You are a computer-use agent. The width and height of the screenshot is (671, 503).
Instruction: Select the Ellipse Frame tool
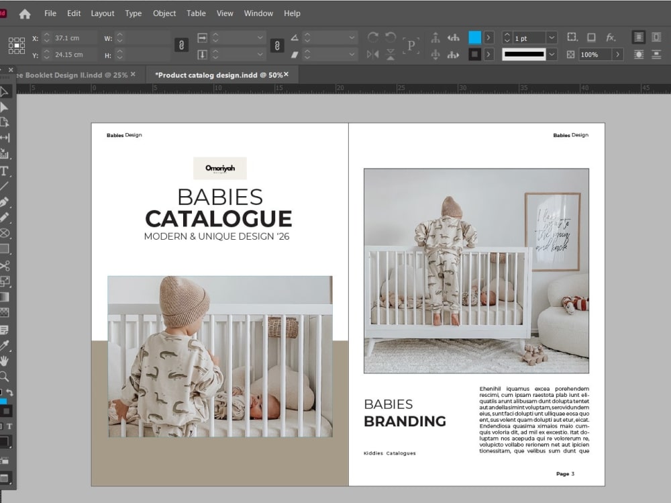click(4, 233)
